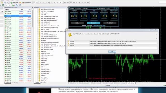Select Ind - LOTS in Navigator
166x93 pixels.
click(x=44, y=15)
